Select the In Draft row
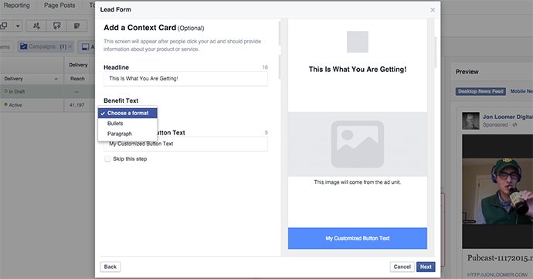533x279 pixels. tap(47, 91)
